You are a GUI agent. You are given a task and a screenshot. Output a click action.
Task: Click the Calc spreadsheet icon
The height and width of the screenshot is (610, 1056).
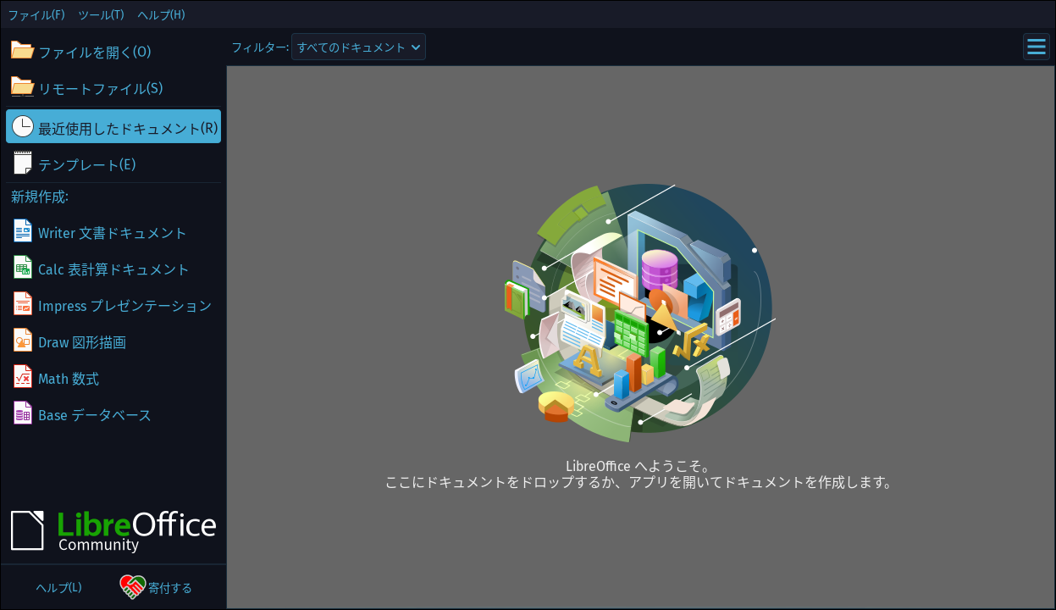point(23,268)
